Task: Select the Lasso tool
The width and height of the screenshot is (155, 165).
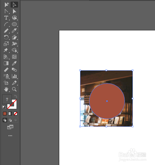Action: (x=14, y=18)
